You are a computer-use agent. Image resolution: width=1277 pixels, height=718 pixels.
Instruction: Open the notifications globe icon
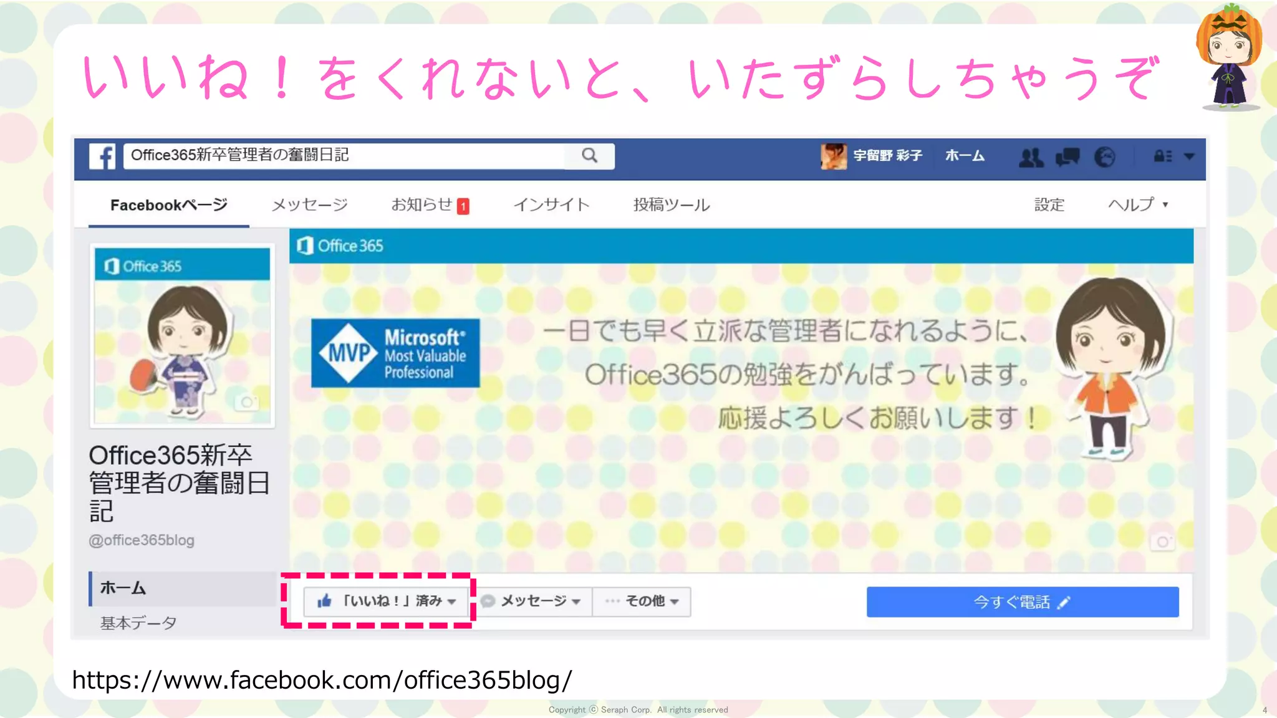(x=1105, y=157)
